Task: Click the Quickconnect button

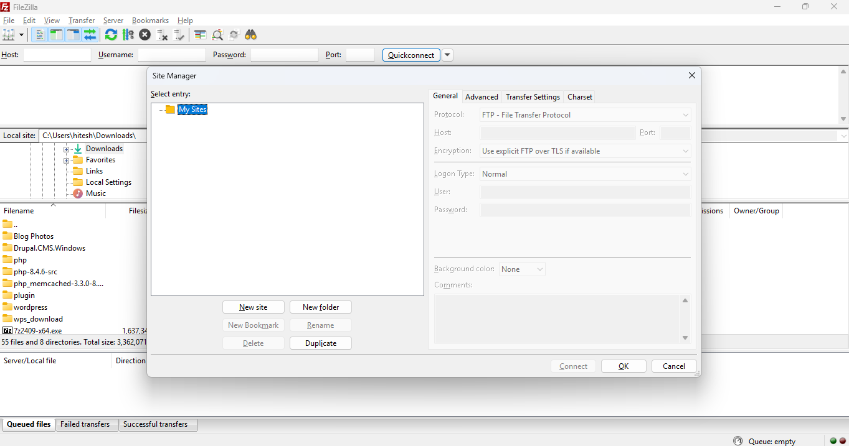Action: [411, 55]
